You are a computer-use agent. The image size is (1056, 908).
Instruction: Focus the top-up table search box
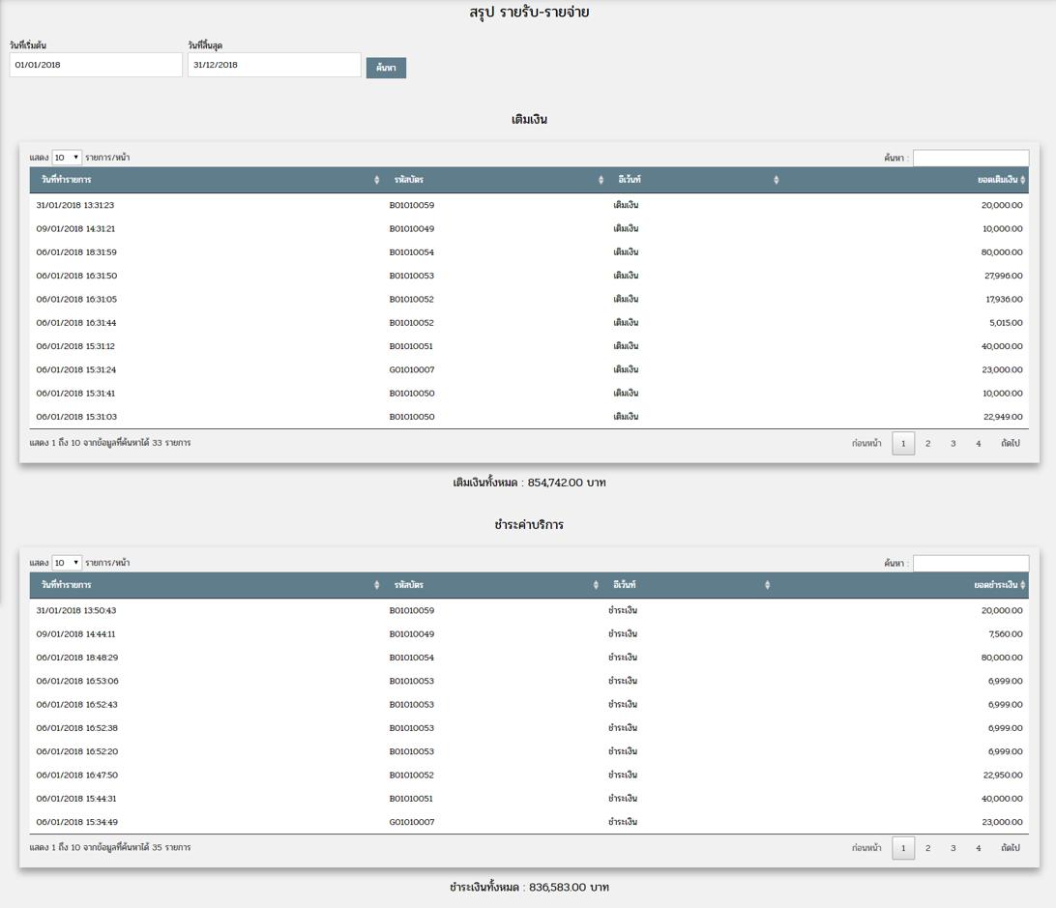pyautogui.click(x=970, y=158)
